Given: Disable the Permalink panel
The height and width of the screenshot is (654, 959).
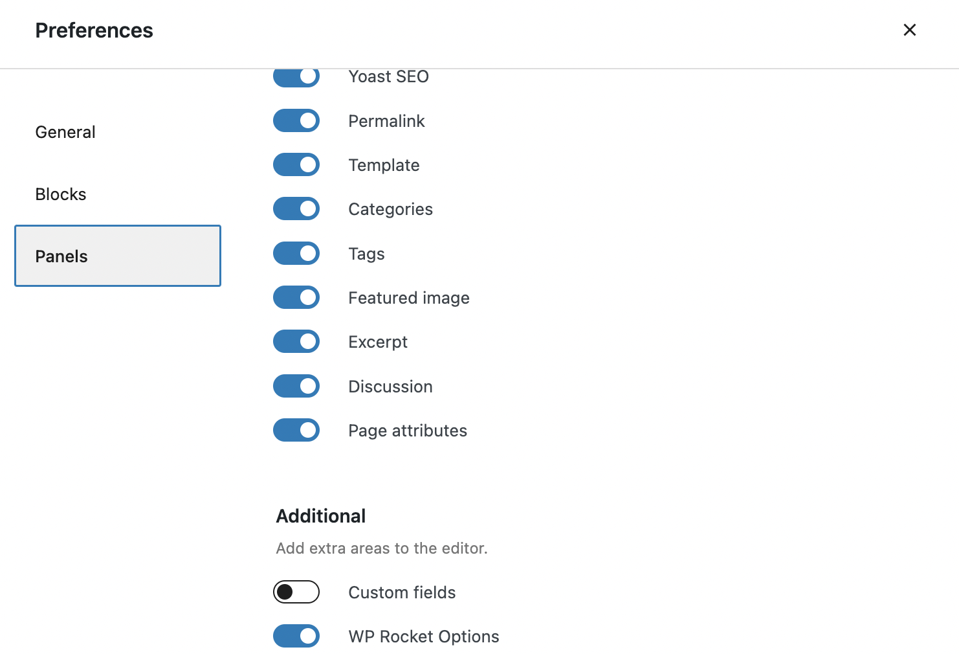Looking at the screenshot, I should [296, 120].
